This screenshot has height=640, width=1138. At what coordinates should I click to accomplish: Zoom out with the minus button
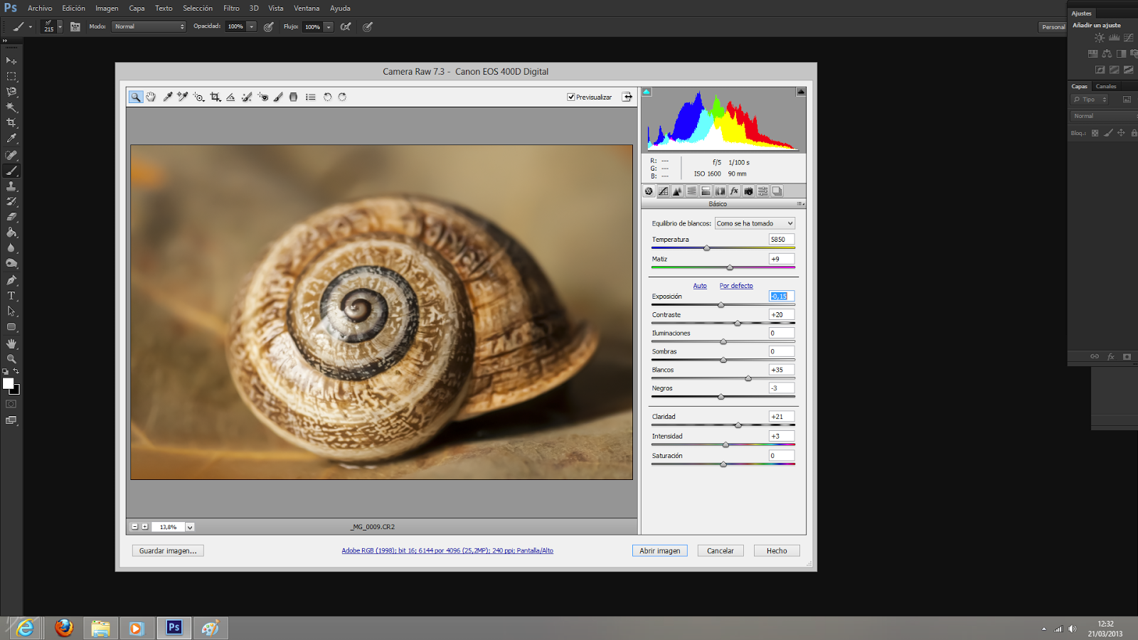134,527
